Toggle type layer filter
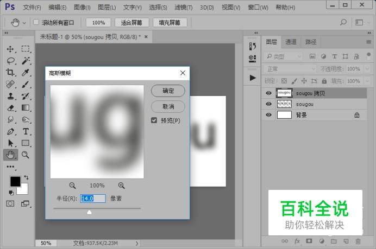The width and height of the screenshot is (376, 249). coord(334,56)
